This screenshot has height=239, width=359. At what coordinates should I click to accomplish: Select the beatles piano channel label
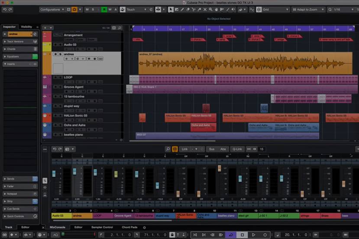coord(227,216)
